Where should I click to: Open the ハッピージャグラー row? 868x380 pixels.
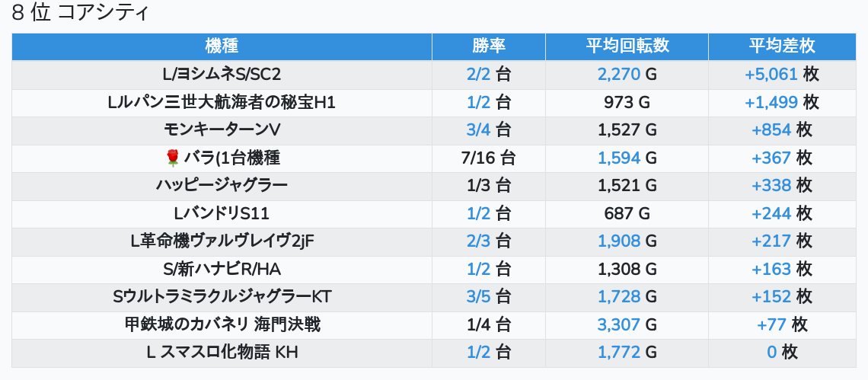222,186
